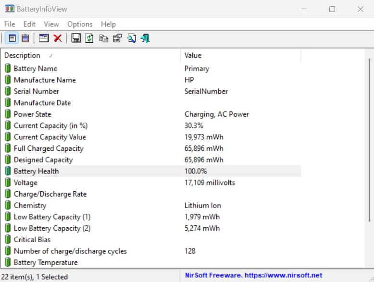Image resolution: width=374 pixels, height=282 pixels.
Task: Click battery icon beside Critical Bias
Action: [x=8, y=239]
